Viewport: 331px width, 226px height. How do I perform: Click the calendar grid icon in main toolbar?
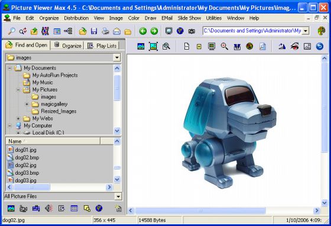point(57,31)
